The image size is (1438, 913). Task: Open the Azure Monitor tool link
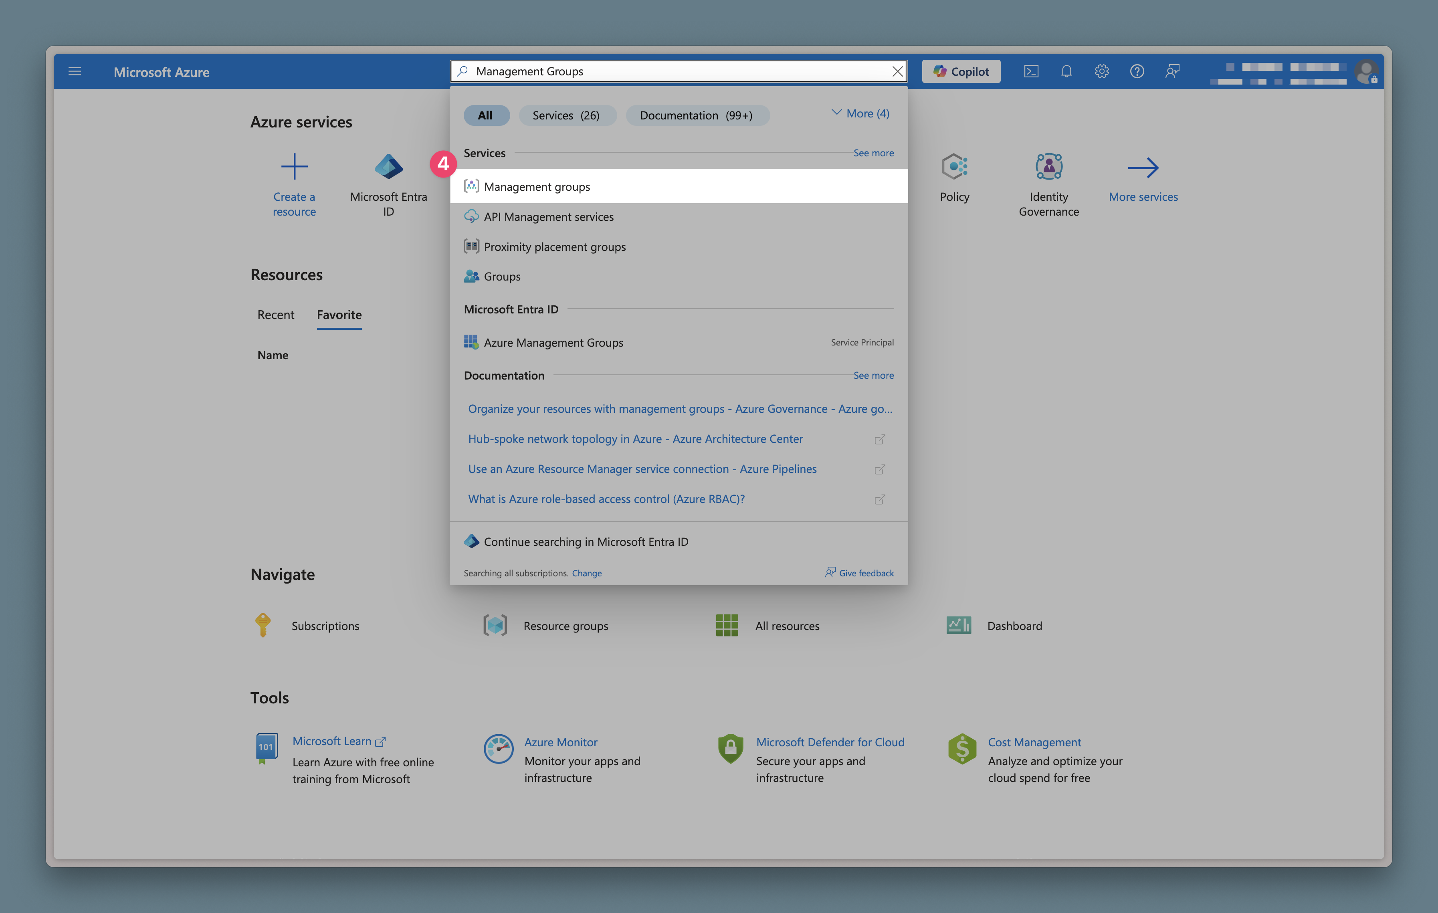561,742
